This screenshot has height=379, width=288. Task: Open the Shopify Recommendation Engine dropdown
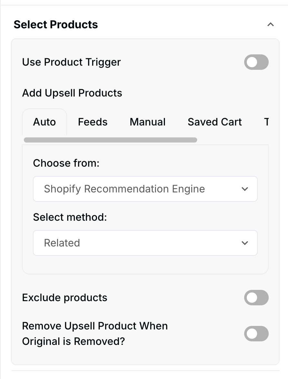(145, 189)
